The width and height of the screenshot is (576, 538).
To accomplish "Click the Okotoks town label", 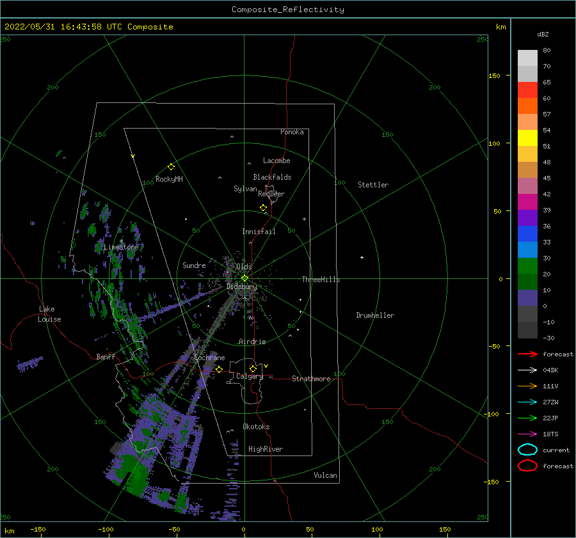I will coord(256,427).
